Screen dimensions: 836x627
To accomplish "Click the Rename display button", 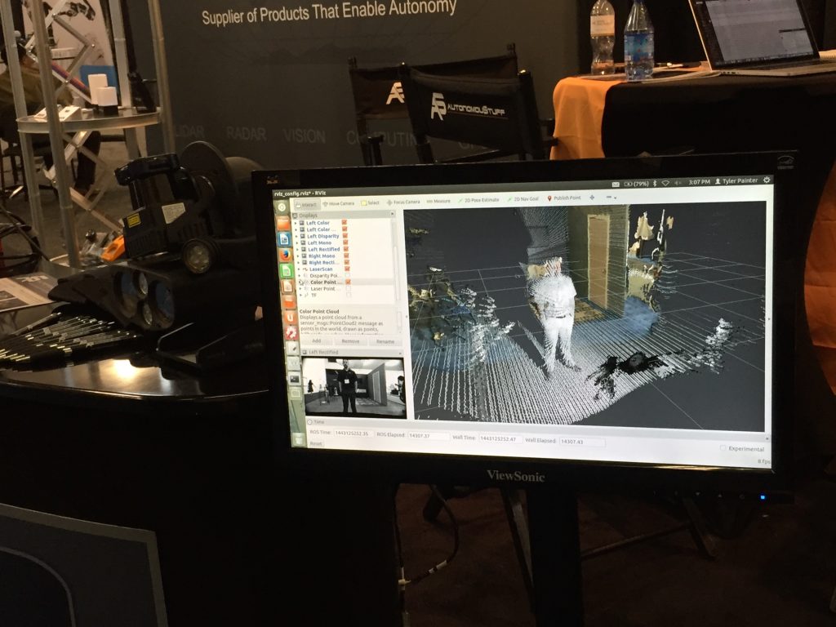I will tap(385, 341).
